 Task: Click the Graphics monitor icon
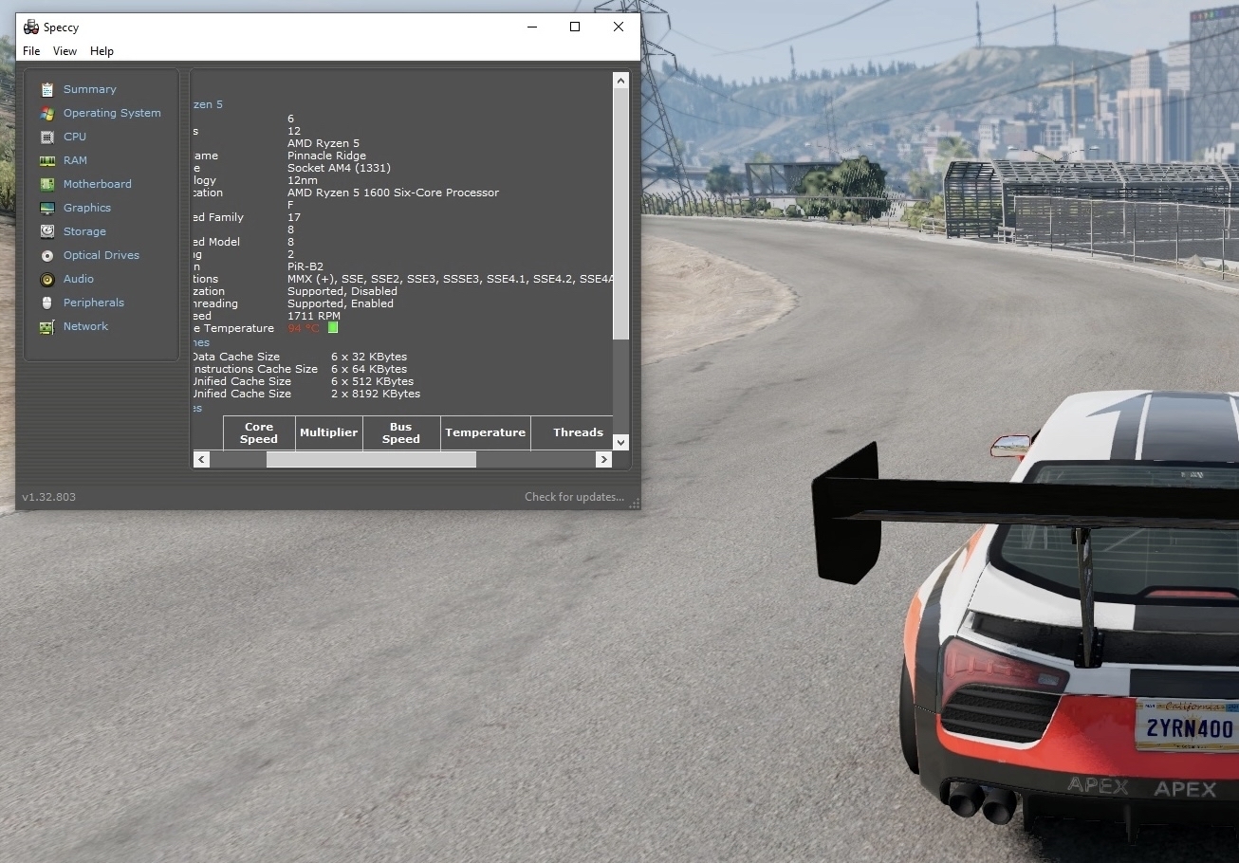coord(47,208)
